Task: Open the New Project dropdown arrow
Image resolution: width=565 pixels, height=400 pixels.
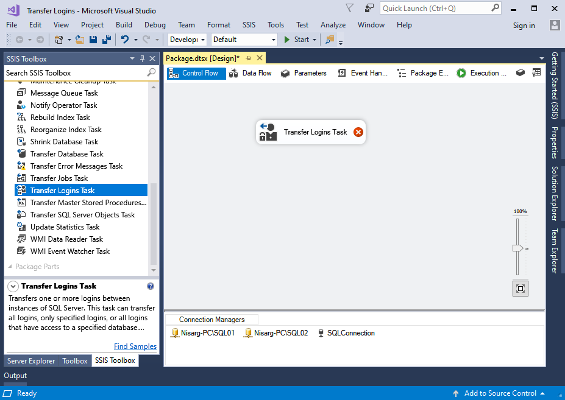Action: (x=69, y=40)
